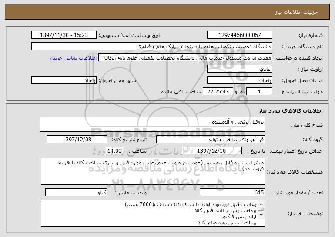Click the goods specification text area

[153, 171]
